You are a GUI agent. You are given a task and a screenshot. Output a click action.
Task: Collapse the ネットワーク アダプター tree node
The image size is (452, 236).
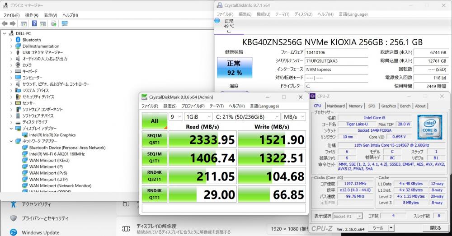pos(11,141)
